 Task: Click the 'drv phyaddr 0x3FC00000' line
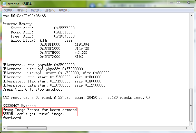coord(39,65)
